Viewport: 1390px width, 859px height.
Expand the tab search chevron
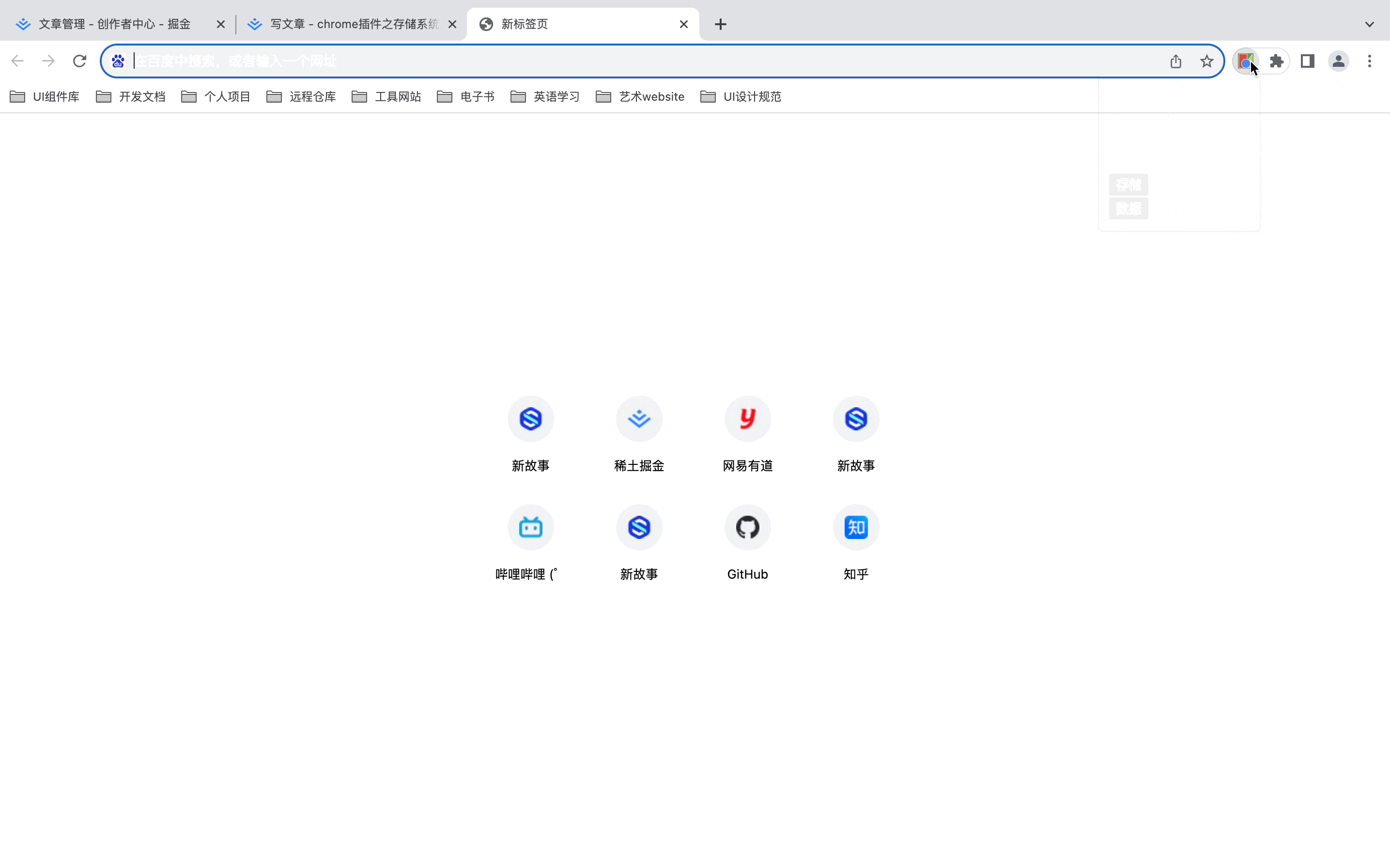click(1370, 24)
